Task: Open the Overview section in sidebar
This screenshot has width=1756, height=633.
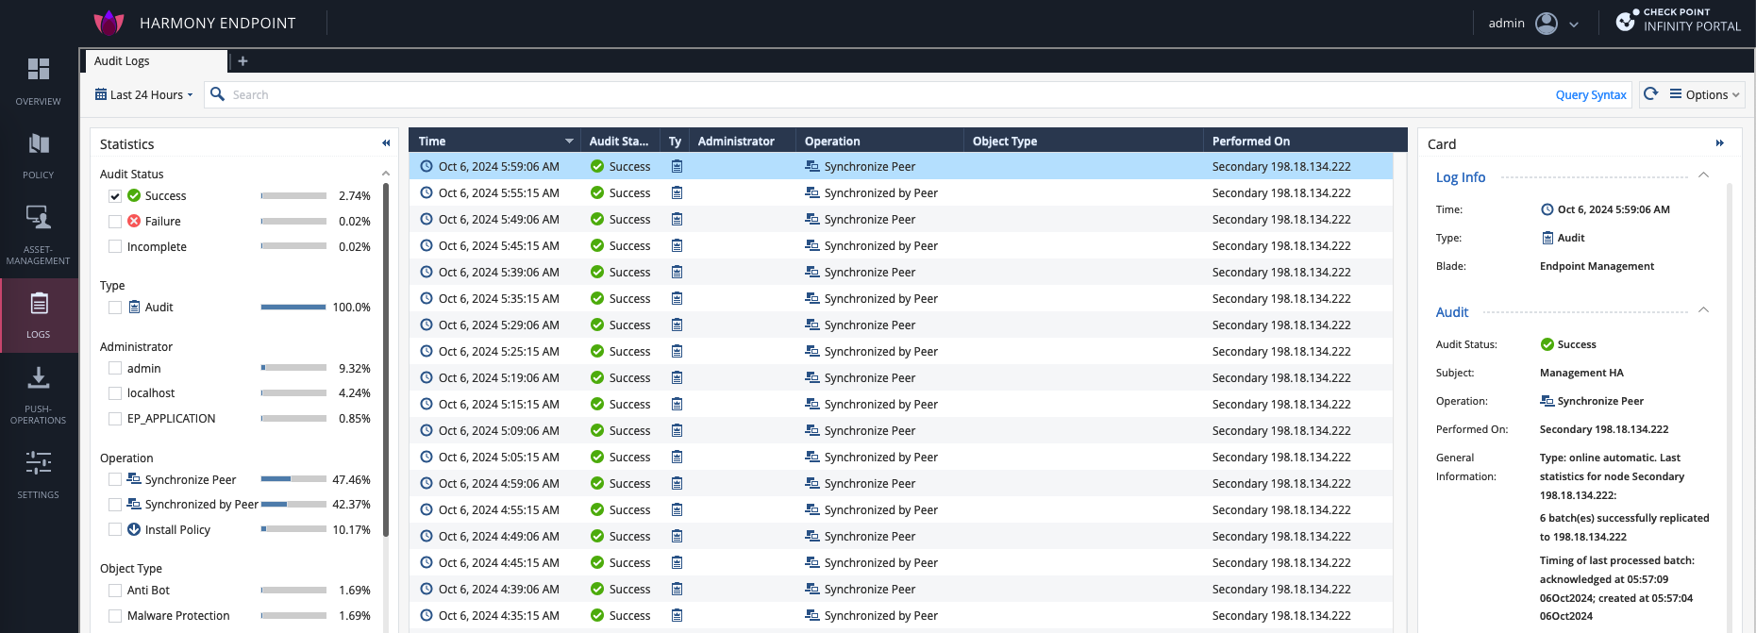Action: [x=38, y=79]
